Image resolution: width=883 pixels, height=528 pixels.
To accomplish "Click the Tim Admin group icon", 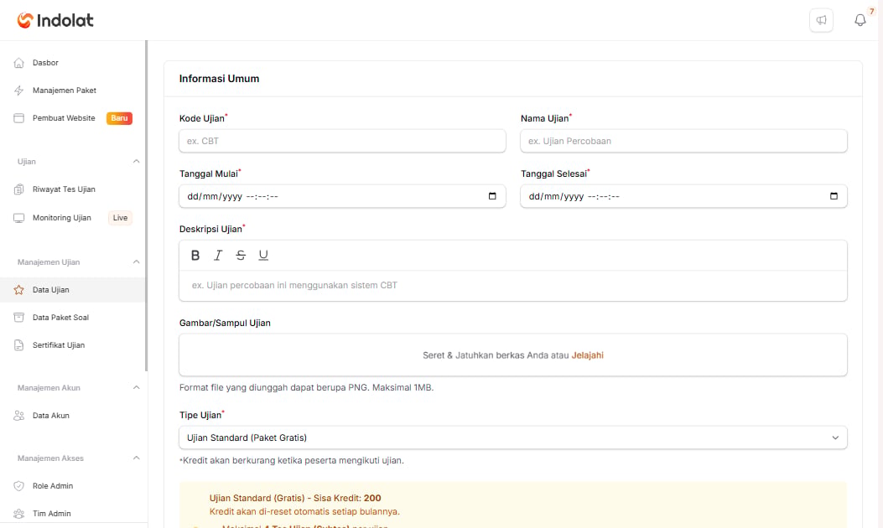I will coord(18,514).
